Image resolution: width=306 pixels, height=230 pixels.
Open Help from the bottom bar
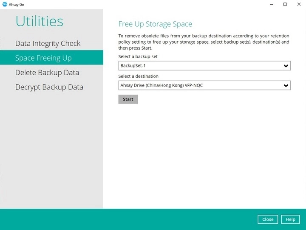[290, 219]
